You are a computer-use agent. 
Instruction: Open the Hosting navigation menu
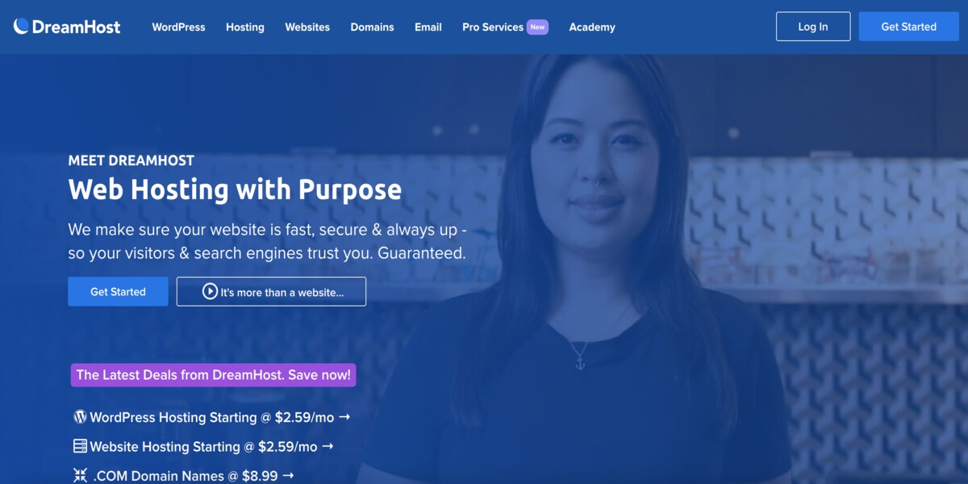coord(245,27)
